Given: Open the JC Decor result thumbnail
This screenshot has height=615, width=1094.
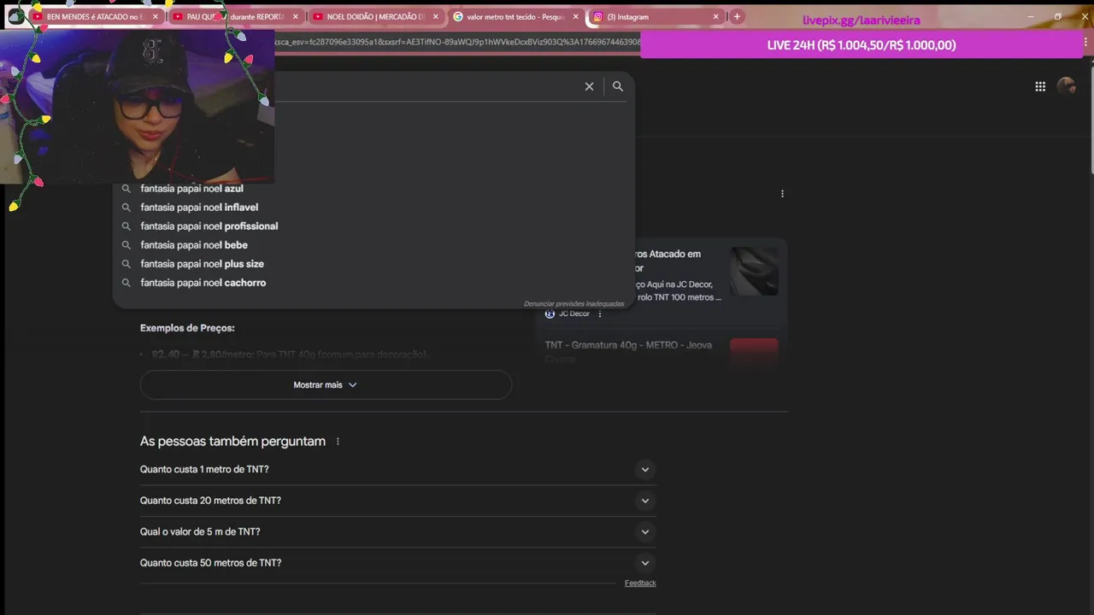Looking at the screenshot, I should [x=754, y=272].
